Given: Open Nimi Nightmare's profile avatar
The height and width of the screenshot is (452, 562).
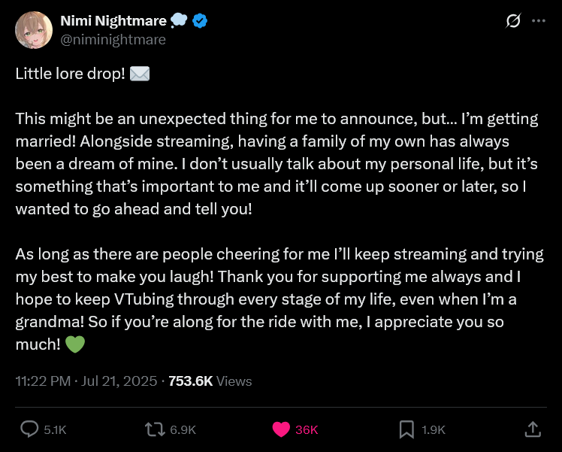Looking at the screenshot, I should [x=34, y=31].
